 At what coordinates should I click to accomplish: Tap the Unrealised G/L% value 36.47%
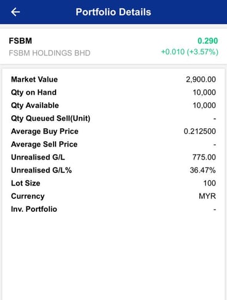pyautogui.click(x=203, y=170)
